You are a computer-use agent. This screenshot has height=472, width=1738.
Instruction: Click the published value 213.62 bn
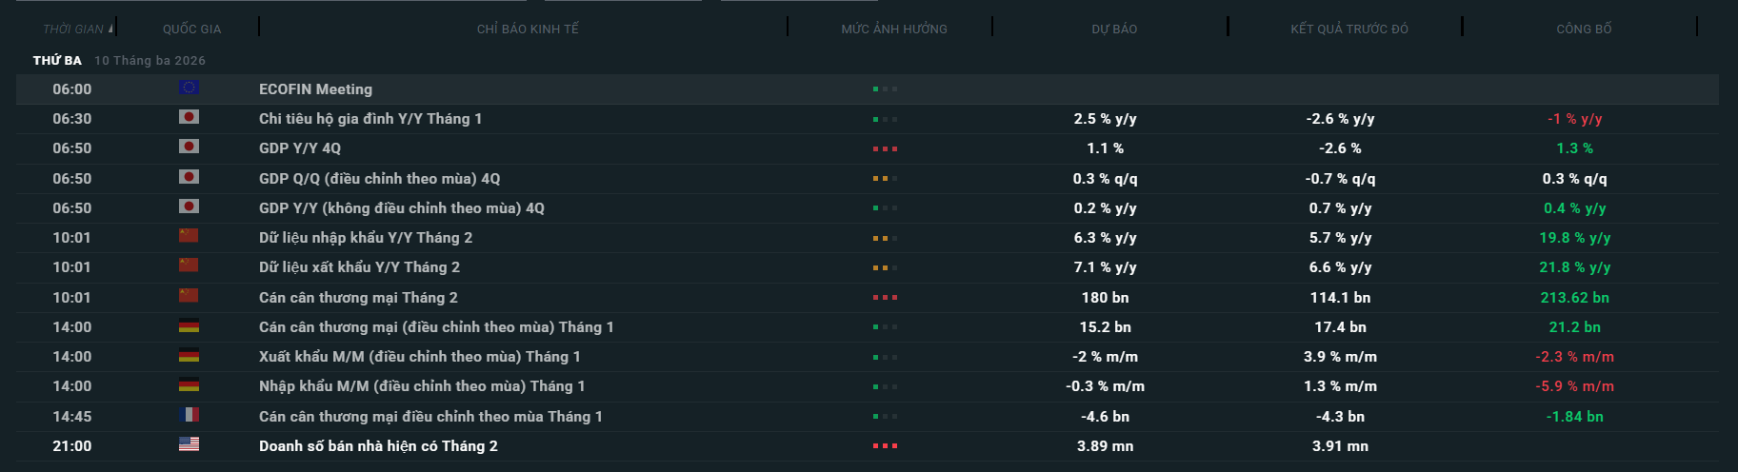pyautogui.click(x=1574, y=298)
